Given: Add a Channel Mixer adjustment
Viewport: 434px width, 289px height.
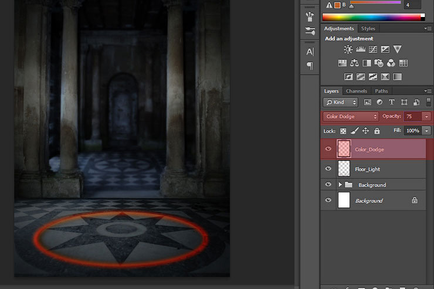Looking at the screenshot, I should [391, 63].
